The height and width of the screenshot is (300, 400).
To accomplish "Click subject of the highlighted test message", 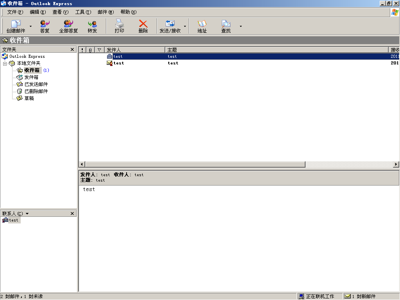I will pos(172,56).
